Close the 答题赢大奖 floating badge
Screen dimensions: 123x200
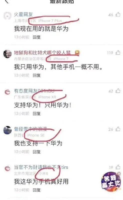(x=119, y=173)
